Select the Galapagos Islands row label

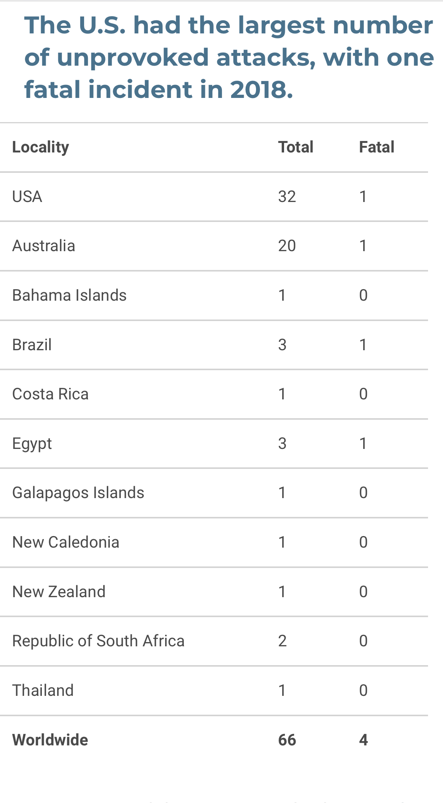(78, 493)
